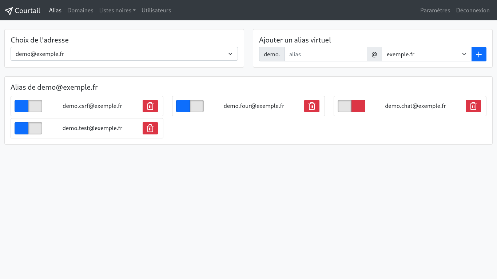The width and height of the screenshot is (497, 279).
Task: Open the Utilisateurs page
Action: 156,10
